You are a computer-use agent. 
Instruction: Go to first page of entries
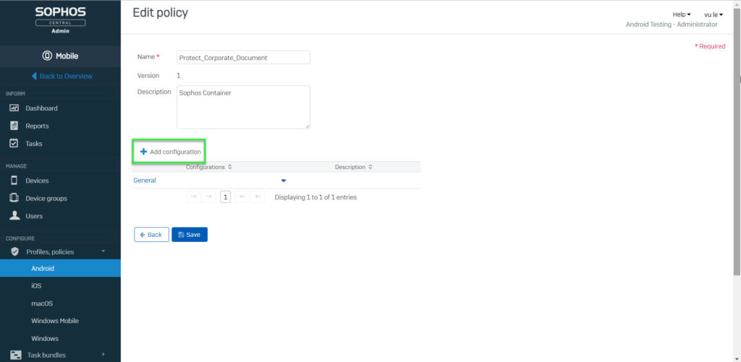193,197
